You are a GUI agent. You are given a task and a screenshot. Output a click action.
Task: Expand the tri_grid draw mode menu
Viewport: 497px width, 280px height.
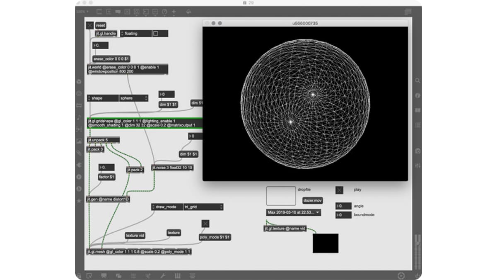click(203, 207)
